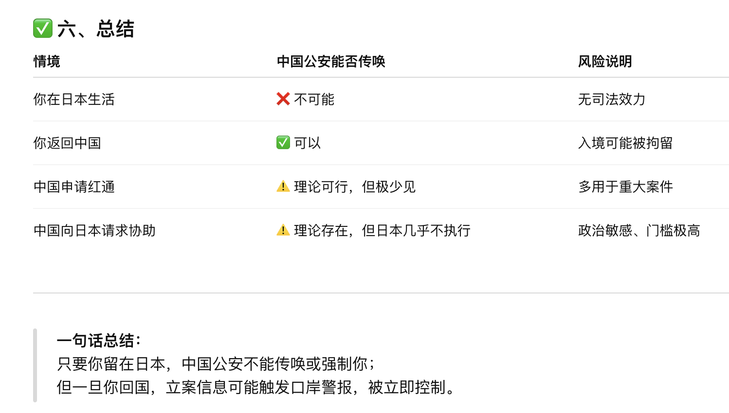Click the 中国向日本请求协助 table cell

(x=94, y=231)
